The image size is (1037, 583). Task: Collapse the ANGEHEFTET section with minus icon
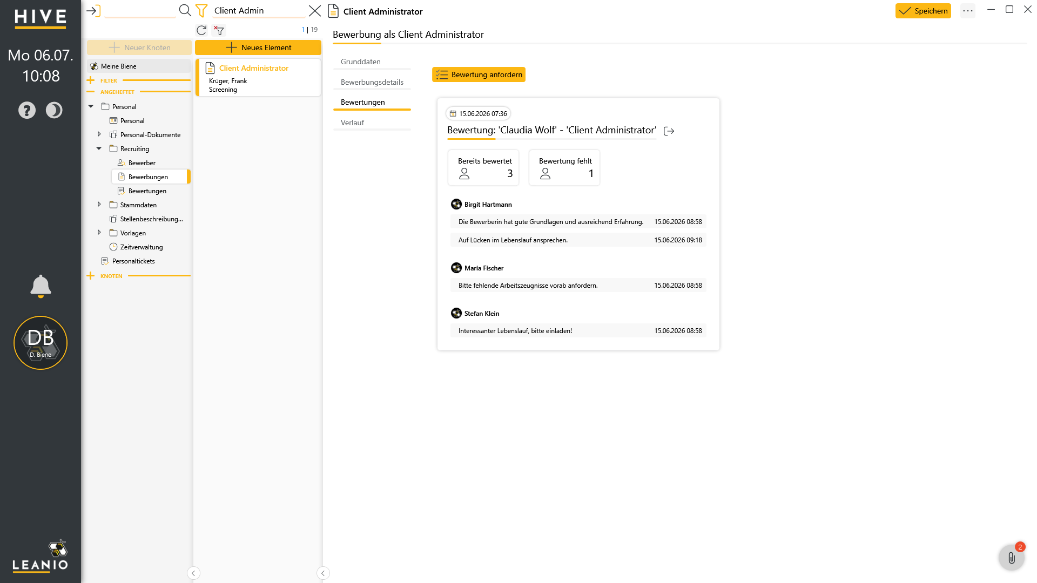[90, 92]
